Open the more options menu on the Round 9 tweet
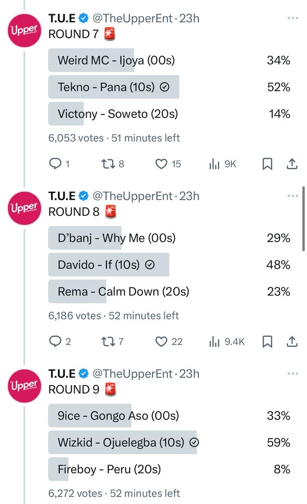 [x=293, y=373]
